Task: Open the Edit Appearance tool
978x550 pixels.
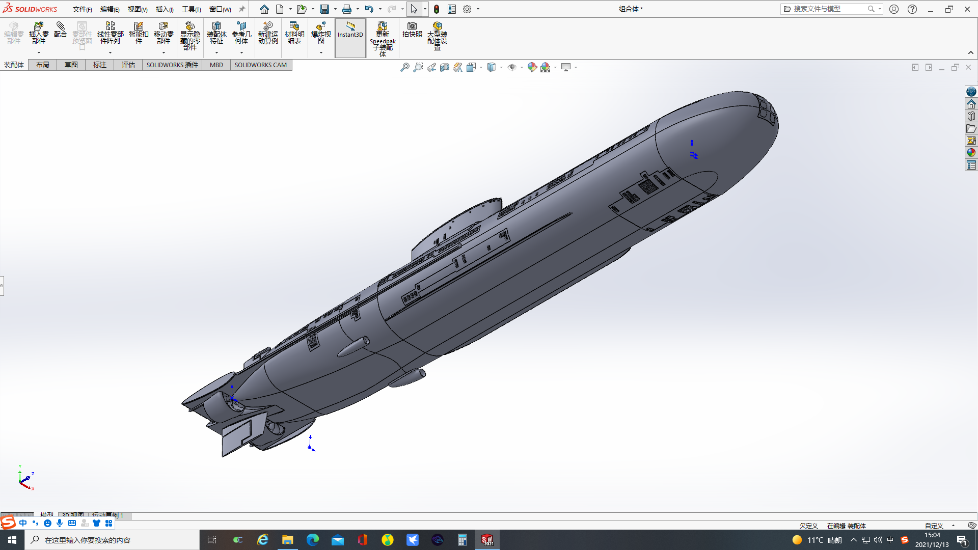Action: [532, 67]
